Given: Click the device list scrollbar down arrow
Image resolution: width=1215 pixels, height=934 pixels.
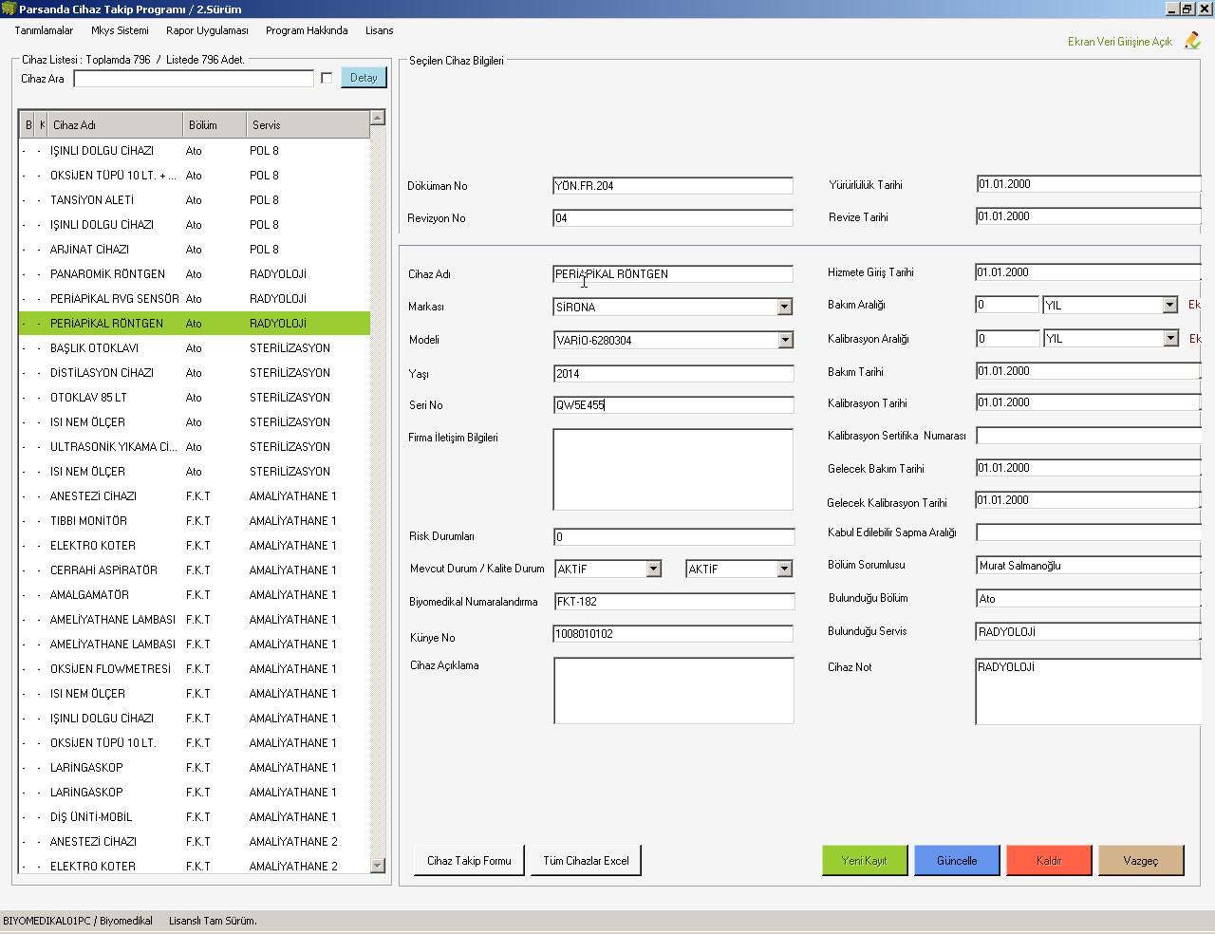Looking at the screenshot, I should point(378,865).
